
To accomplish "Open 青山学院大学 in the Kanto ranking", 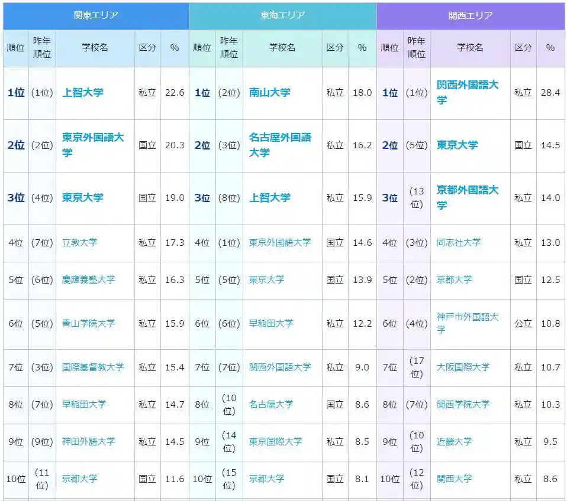I will (88, 323).
